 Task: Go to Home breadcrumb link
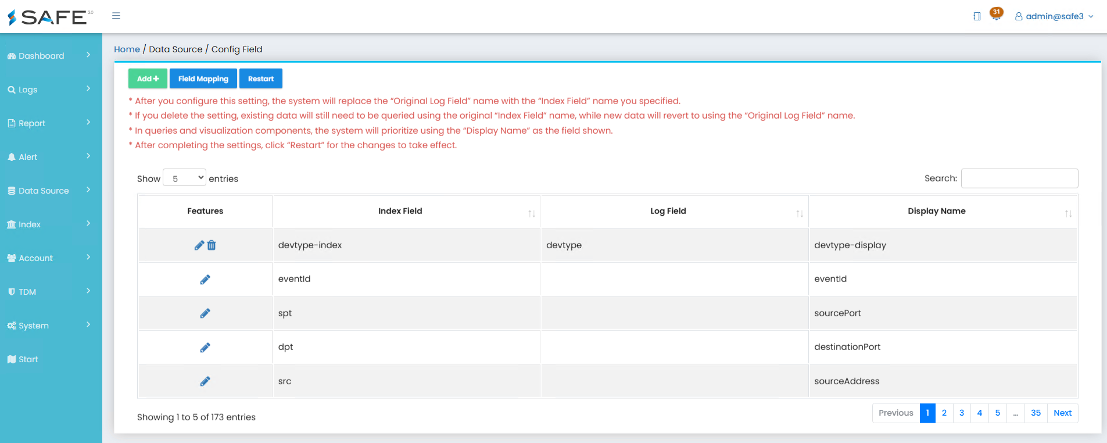coord(127,49)
